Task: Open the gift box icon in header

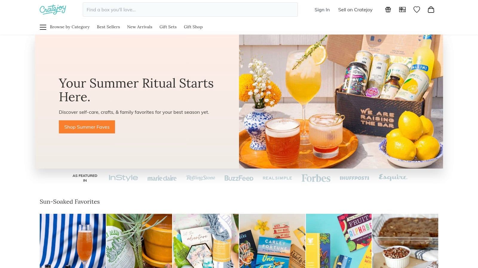Action: [x=388, y=10]
